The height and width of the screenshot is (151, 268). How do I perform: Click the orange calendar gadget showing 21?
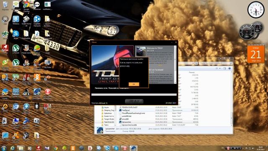[x=256, y=54]
